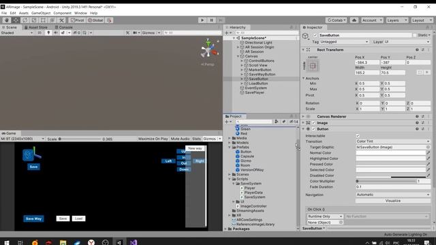Open Image component help icon

[x=417, y=122]
